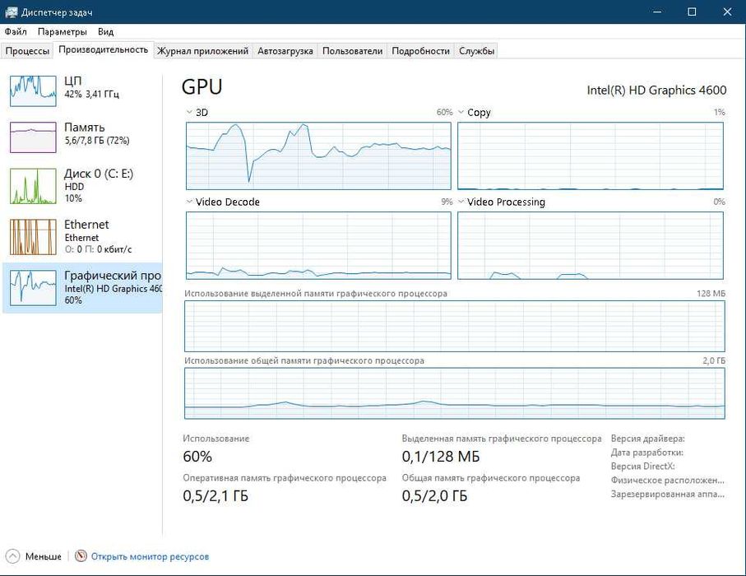Click the 0,5/2,0 ГБ shared memory value

434,496
